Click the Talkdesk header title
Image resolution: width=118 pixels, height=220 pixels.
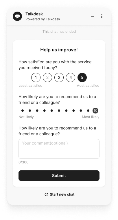[x=34, y=14]
